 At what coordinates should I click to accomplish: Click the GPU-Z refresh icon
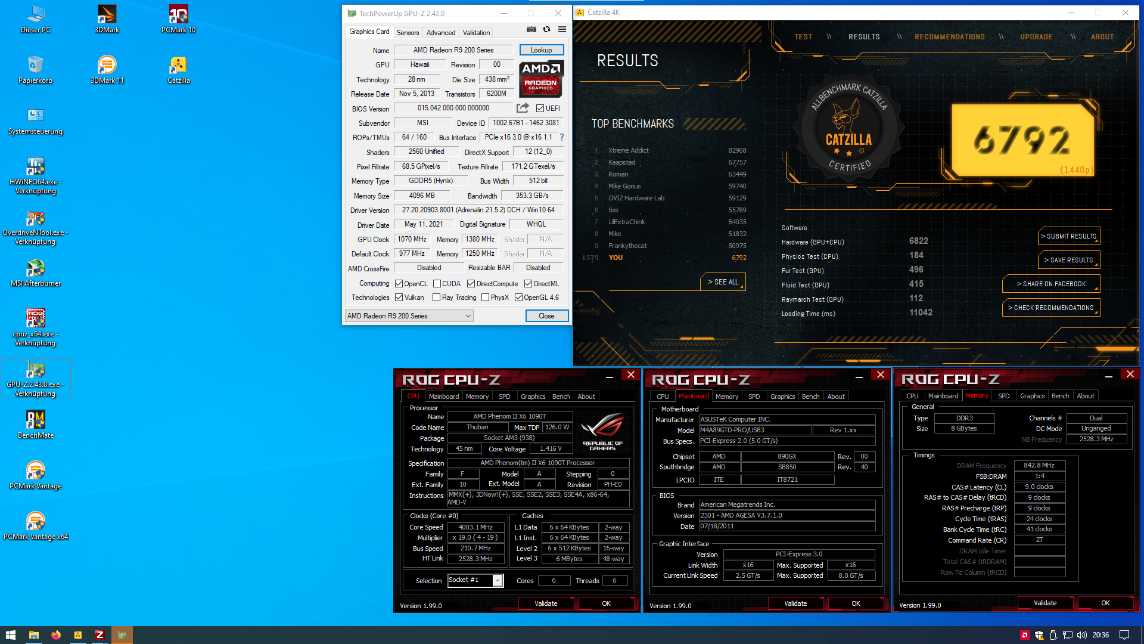[x=546, y=29]
